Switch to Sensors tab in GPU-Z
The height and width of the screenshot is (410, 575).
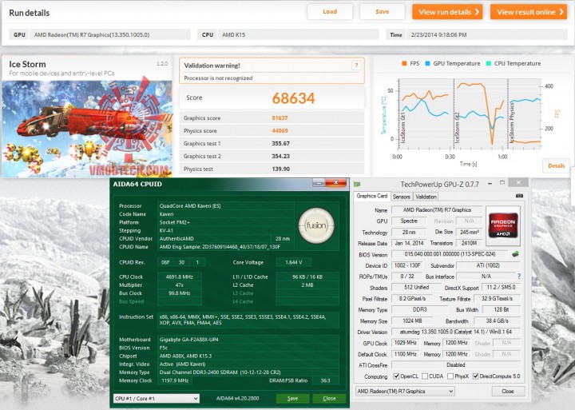[402, 197]
